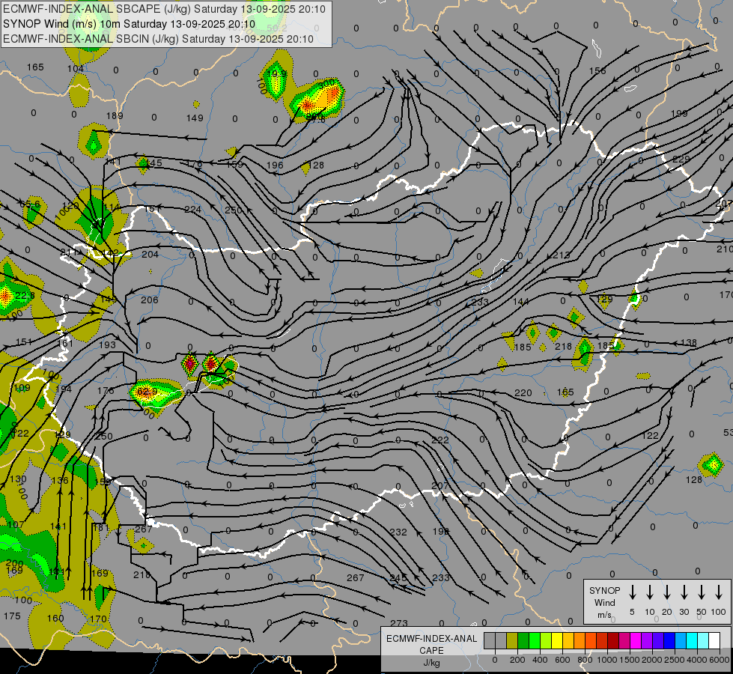733x674 pixels.
Task: Pick the olive swatch in CAPE legend
Action: [512, 641]
